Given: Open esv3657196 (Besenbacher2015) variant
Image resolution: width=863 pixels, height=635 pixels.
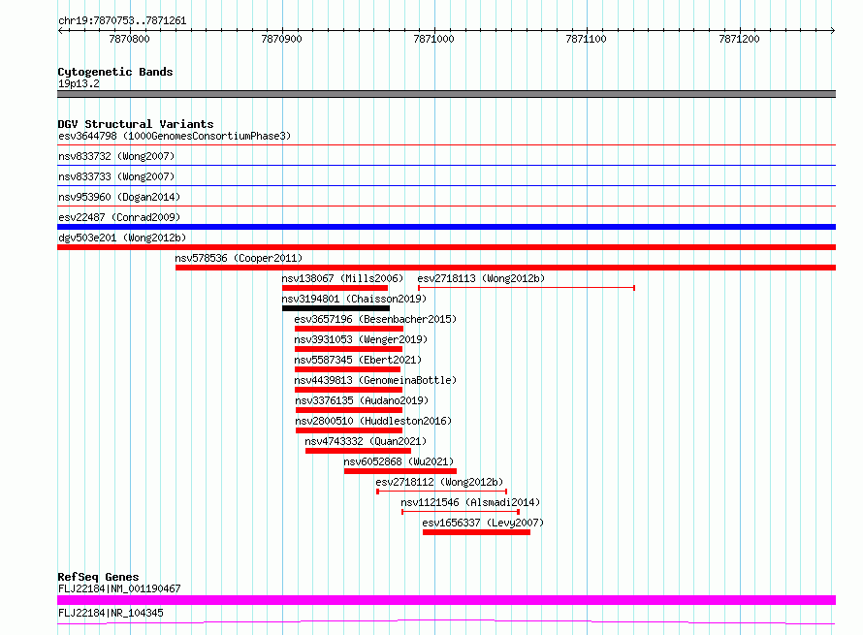Looking at the screenshot, I should click(375, 319).
